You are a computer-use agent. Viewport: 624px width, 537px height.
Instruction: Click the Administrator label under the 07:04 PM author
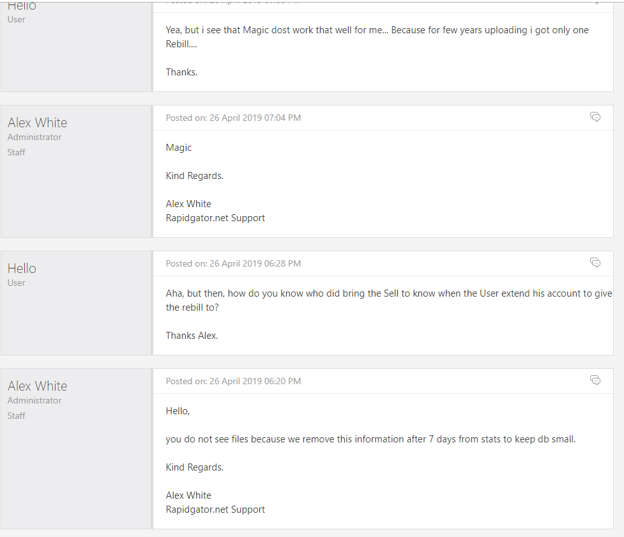34,137
